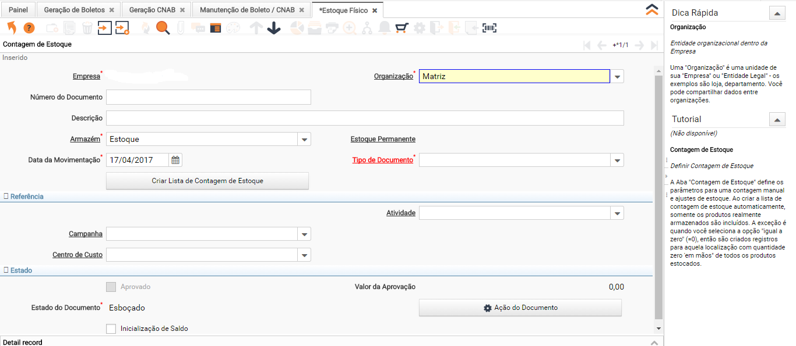Image resolution: width=796 pixels, height=346 pixels.
Task: Expand the Tipo de Documento dropdown
Action: pyautogui.click(x=617, y=160)
